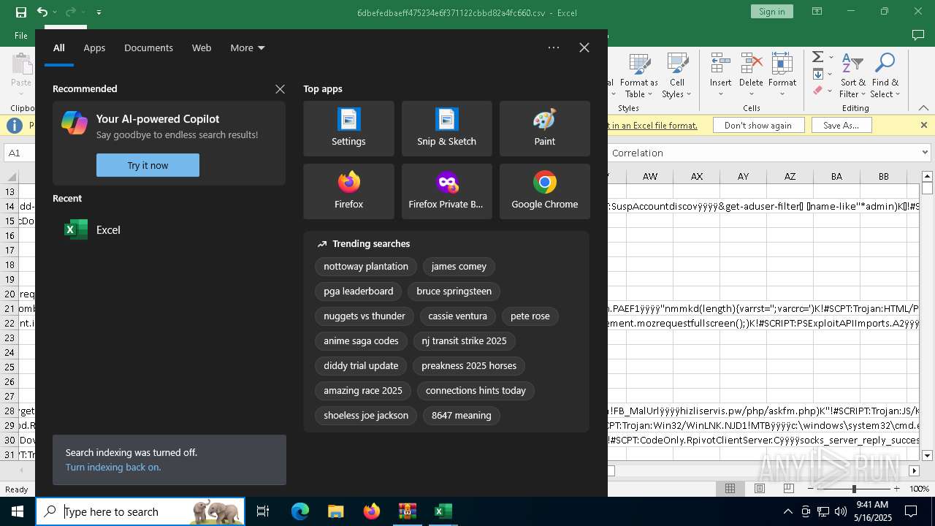Click Firefox taskbar icon

click(371, 511)
